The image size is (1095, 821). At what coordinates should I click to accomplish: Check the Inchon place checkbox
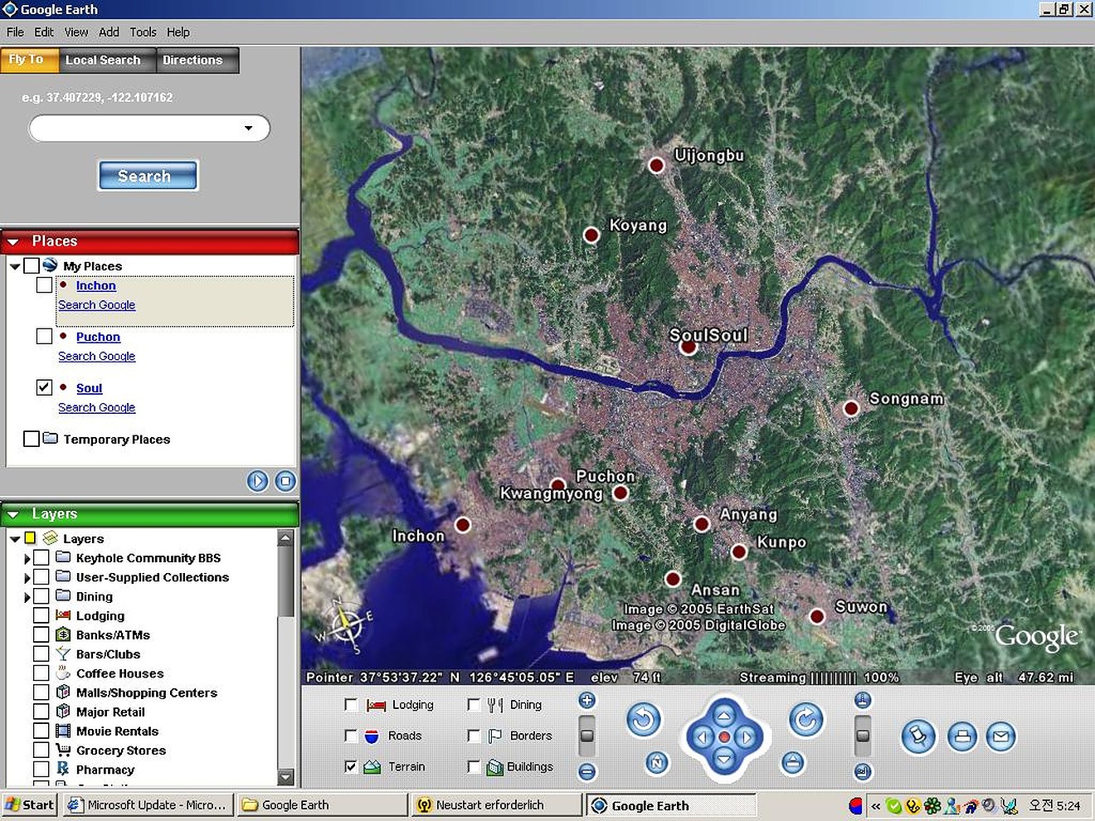[45, 284]
